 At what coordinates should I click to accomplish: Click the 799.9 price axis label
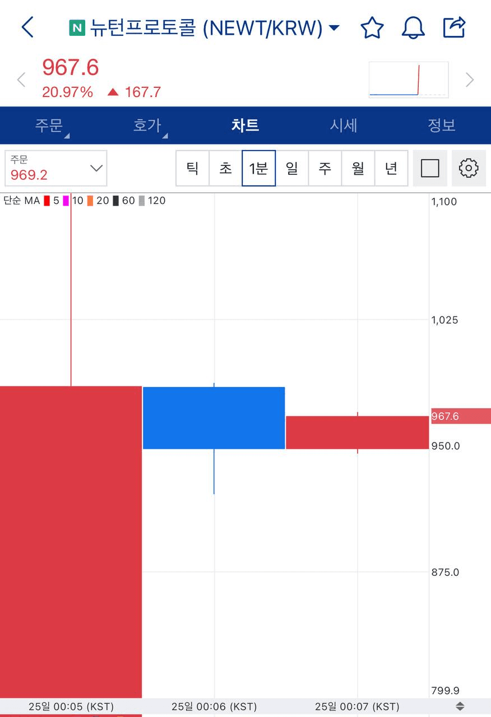click(x=446, y=691)
